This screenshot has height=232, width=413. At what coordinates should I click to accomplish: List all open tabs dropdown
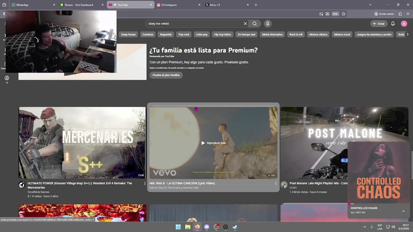pyautogui.click(x=370, y=5)
